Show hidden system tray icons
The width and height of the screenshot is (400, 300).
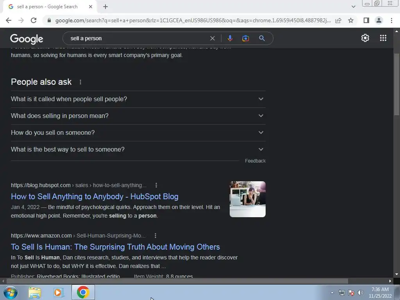pyautogui.click(x=332, y=293)
